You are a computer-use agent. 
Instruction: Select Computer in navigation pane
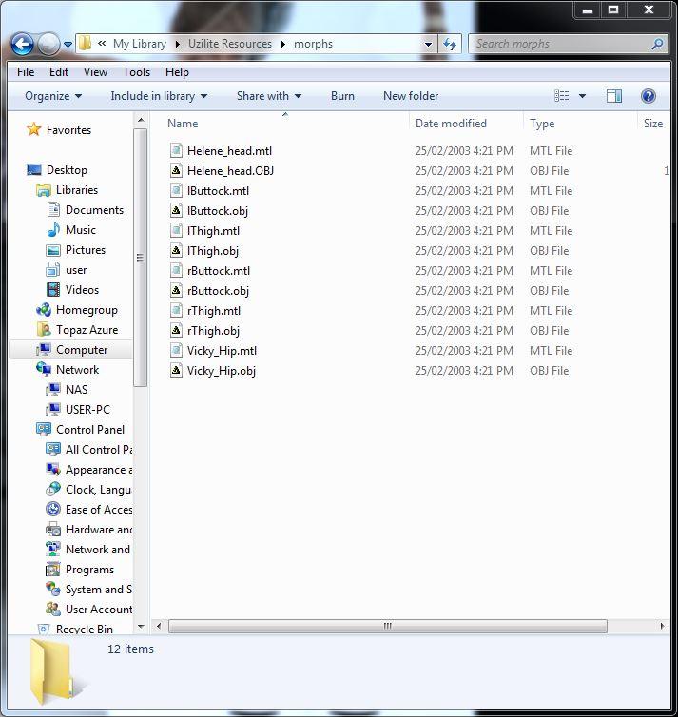pyautogui.click(x=82, y=350)
